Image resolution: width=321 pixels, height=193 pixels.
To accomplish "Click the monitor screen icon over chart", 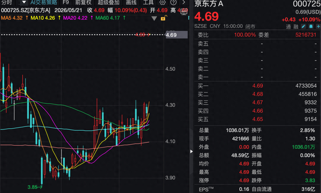I will tap(184, 12).
